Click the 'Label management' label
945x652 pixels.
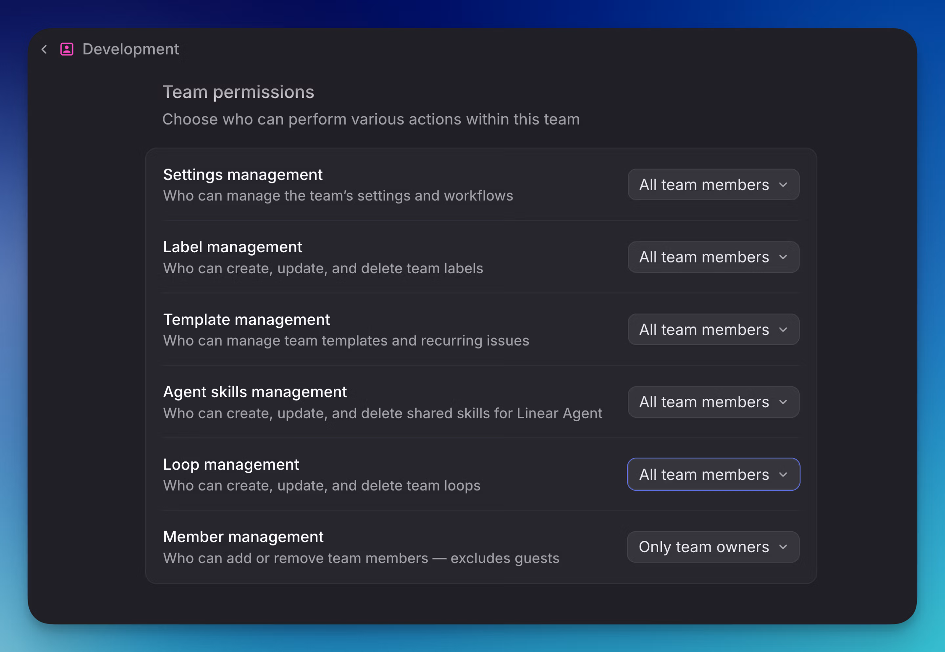click(232, 247)
